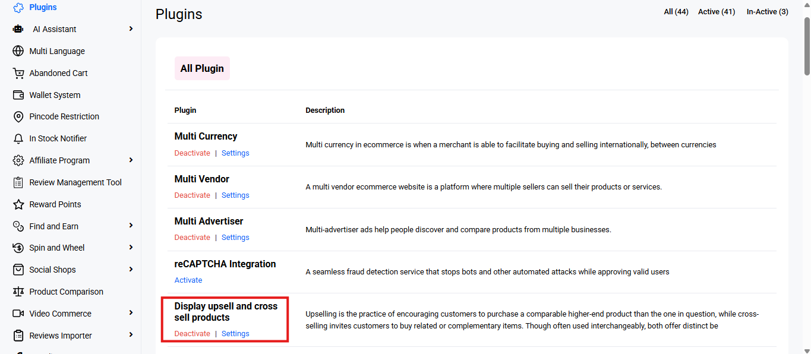Click the scrollbar up arrow
The width and height of the screenshot is (811, 354).
(x=806, y=5)
